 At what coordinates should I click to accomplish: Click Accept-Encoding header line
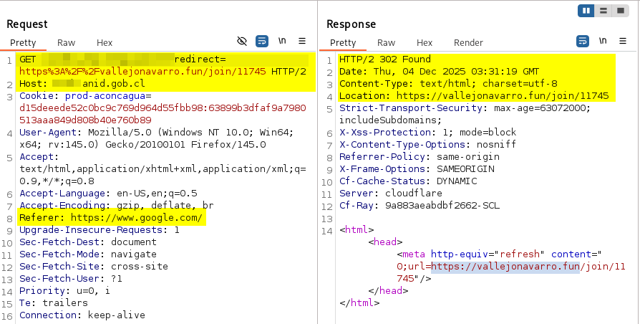116,206
